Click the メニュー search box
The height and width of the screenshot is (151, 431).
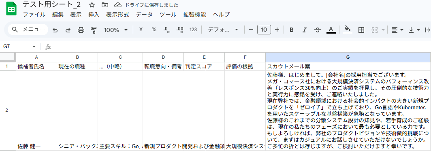pos(28,30)
